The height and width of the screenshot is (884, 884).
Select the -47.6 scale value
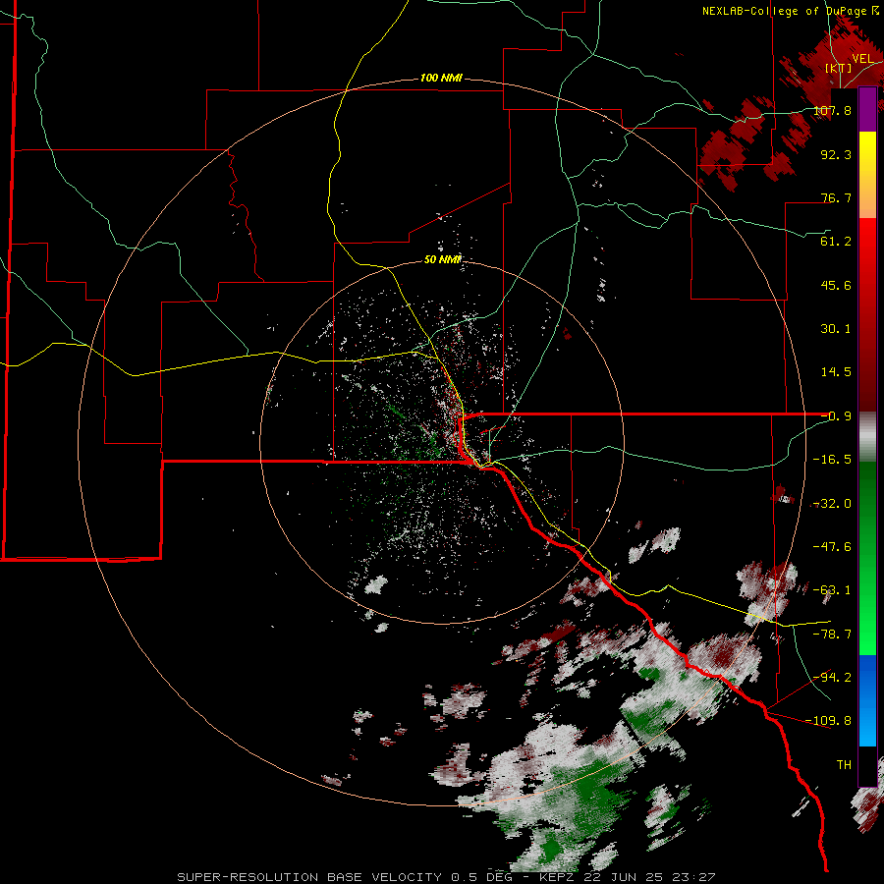tap(832, 547)
